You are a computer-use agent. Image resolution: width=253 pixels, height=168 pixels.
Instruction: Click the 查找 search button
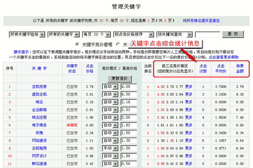pyautogui.click(x=233, y=34)
